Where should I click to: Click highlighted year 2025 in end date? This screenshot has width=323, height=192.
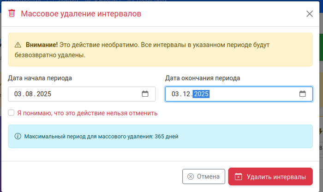(x=201, y=94)
